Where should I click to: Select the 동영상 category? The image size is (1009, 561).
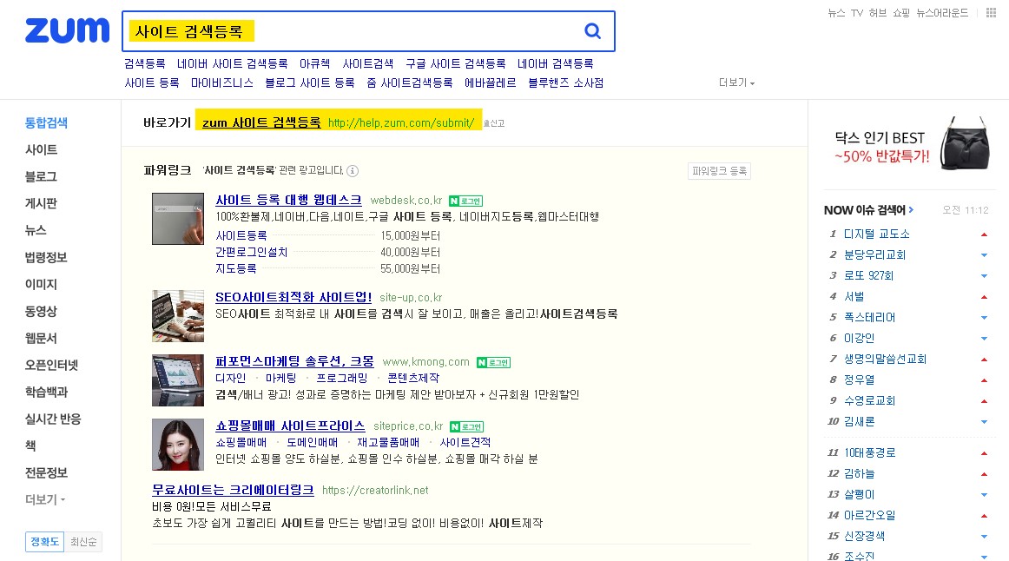(41, 311)
